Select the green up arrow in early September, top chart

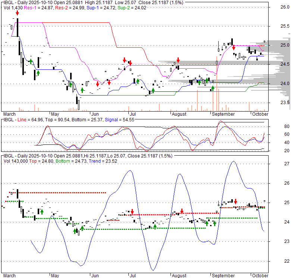pos(213,88)
